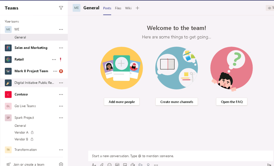Open the emoji picker icon

click(109, 165)
